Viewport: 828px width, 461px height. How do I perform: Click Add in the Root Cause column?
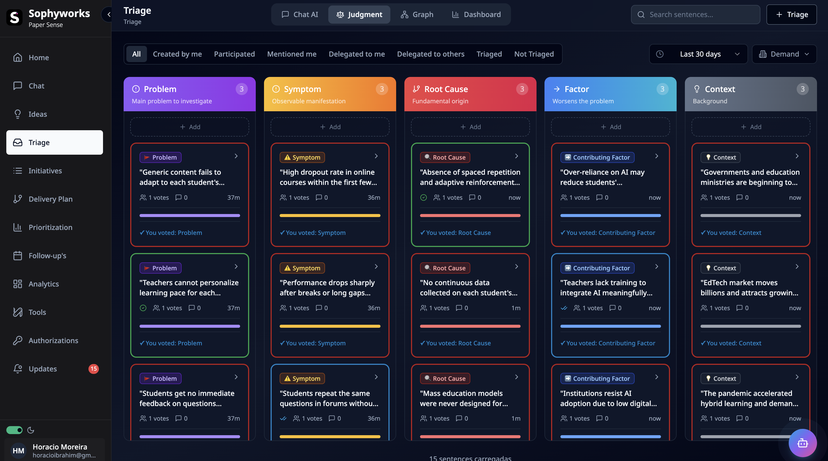pos(470,127)
